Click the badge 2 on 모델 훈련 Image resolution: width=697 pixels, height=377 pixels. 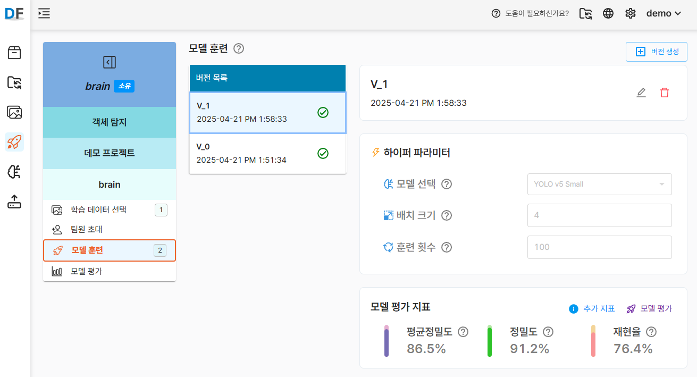[x=160, y=250]
